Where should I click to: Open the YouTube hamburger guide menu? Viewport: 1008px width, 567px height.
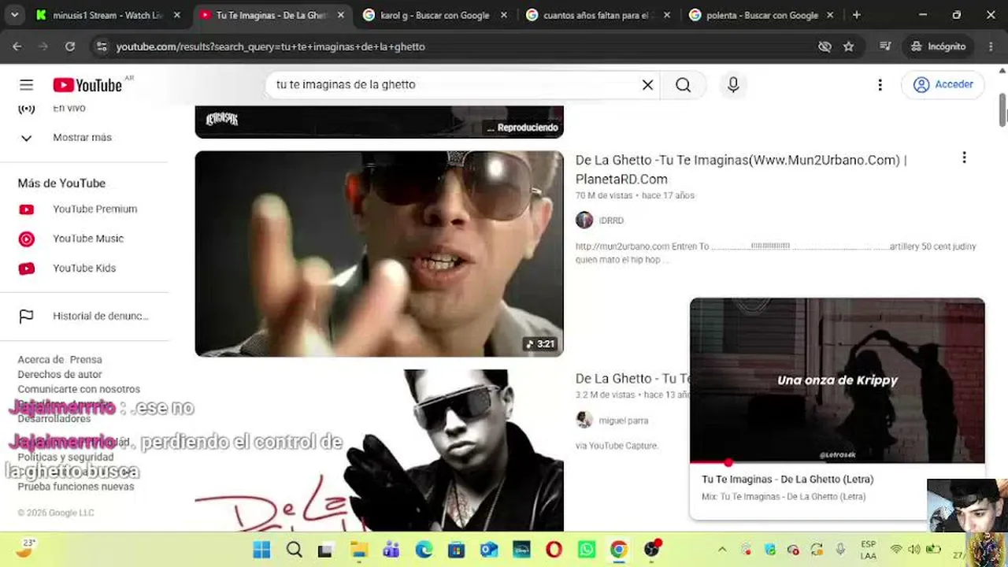click(x=27, y=85)
